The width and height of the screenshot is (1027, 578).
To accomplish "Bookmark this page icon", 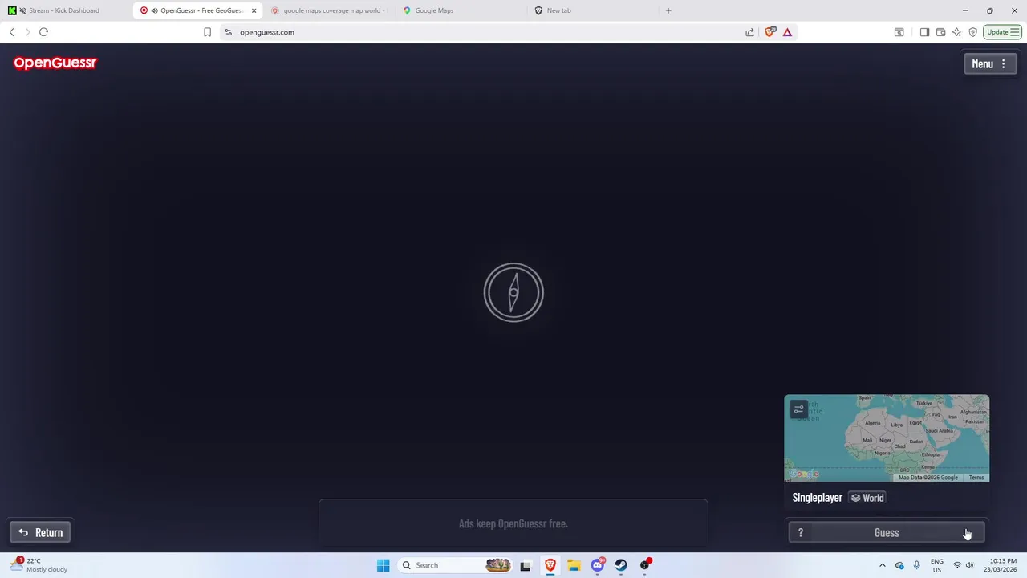I will (x=207, y=32).
